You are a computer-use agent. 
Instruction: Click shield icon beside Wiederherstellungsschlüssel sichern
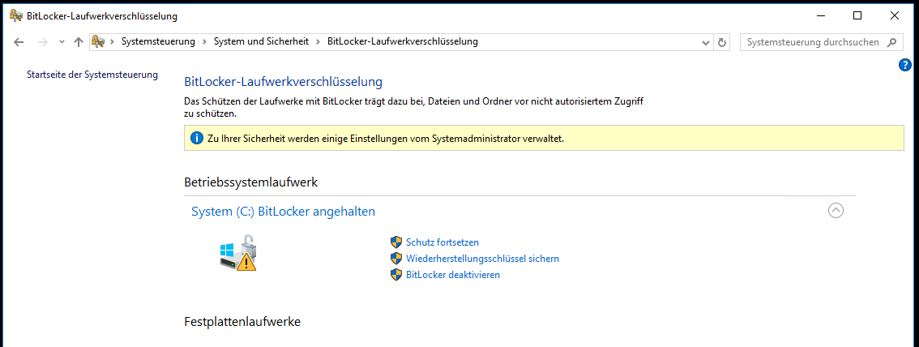coord(396,259)
